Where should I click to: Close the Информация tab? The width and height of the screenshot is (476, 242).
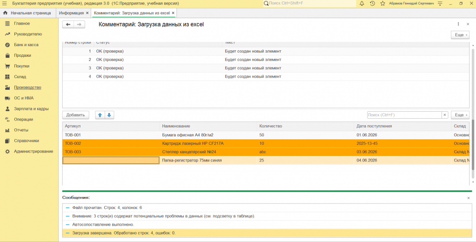coord(87,13)
